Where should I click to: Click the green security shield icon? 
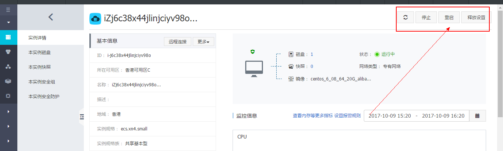253,51
